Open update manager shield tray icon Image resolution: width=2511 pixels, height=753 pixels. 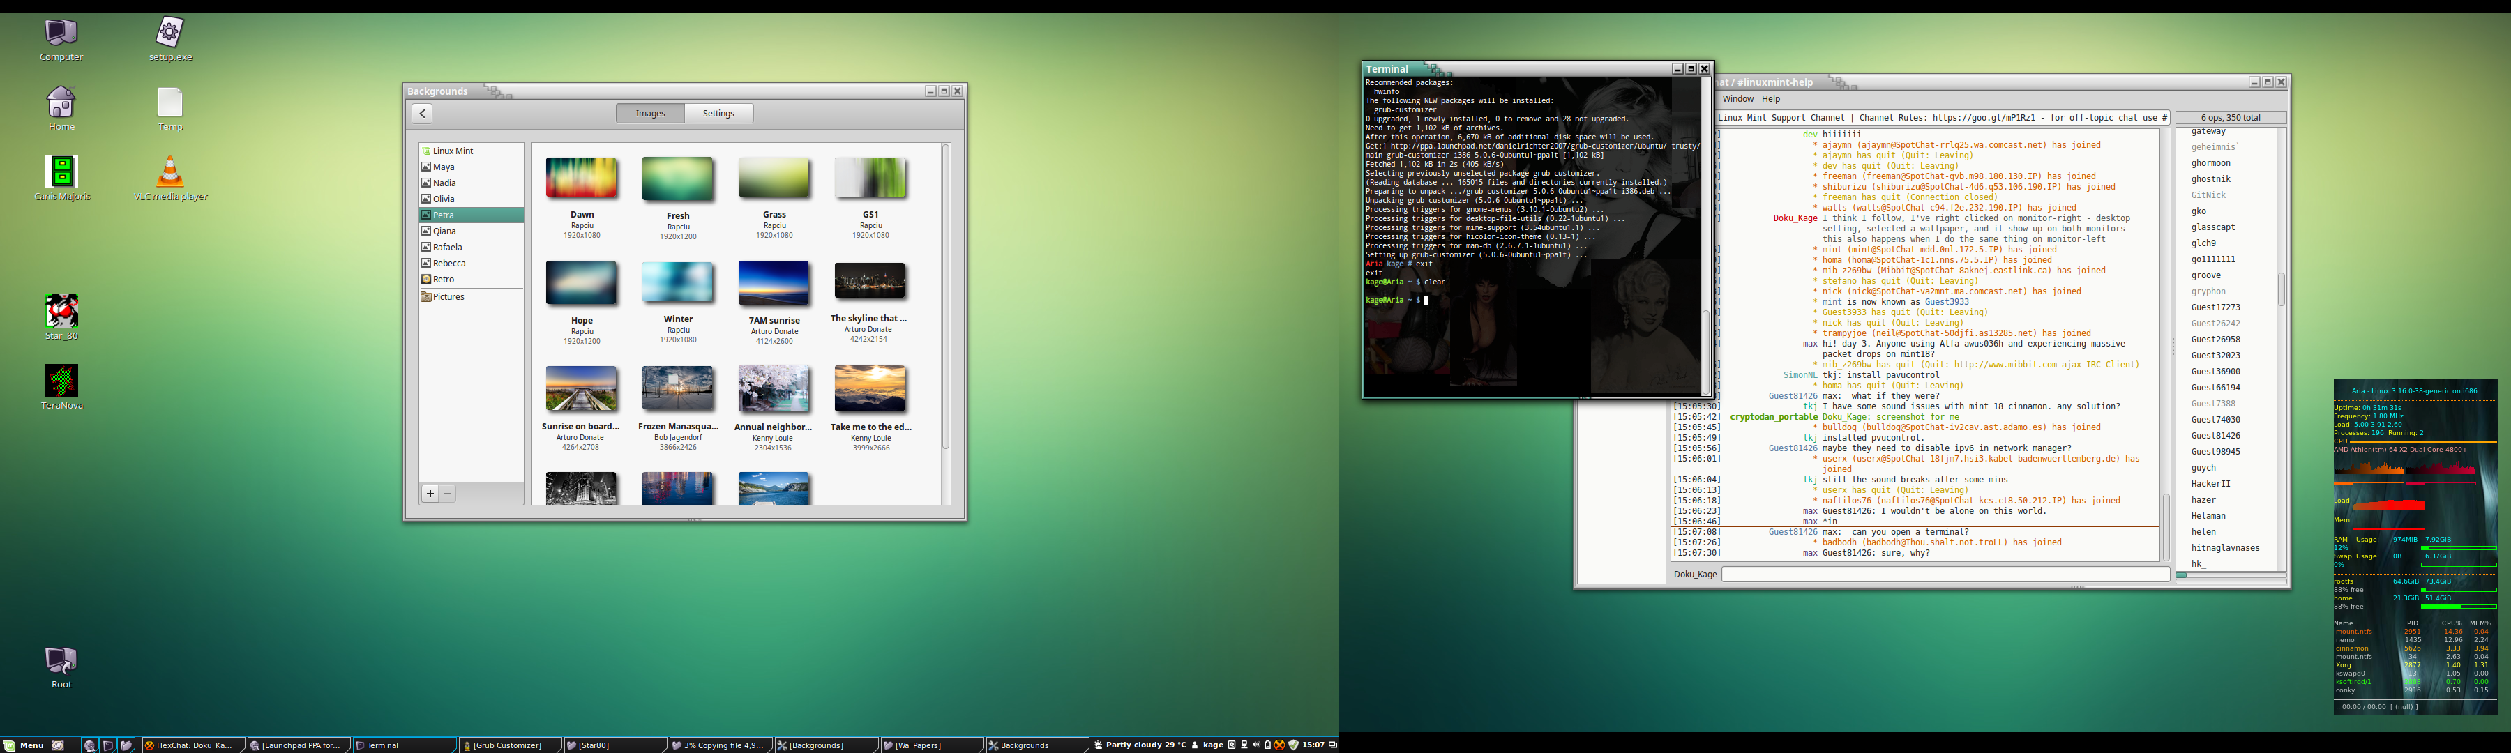[x=1294, y=745]
